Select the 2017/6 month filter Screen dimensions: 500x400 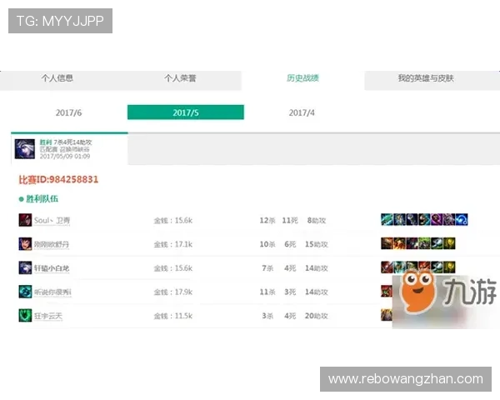point(68,112)
